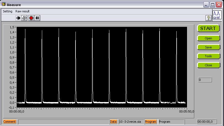Close the Measure window with X
The width and height of the screenshot is (224, 126).
click(x=219, y=5)
